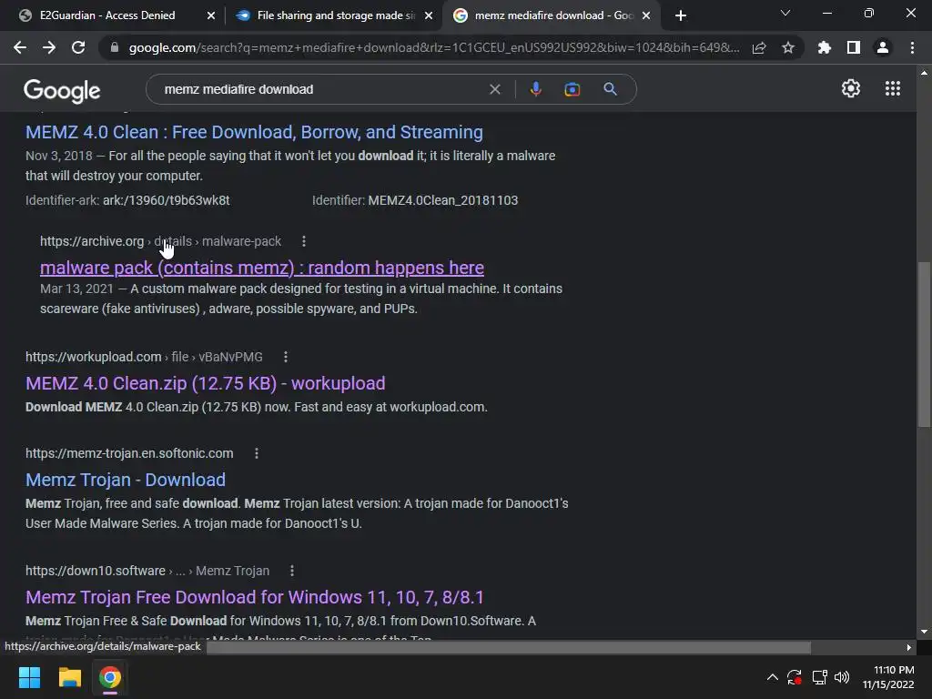The image size is (932, 699).
Task: Open MEMZ 4.0 Clean Free Download link
Action: (x=255, y=132)
